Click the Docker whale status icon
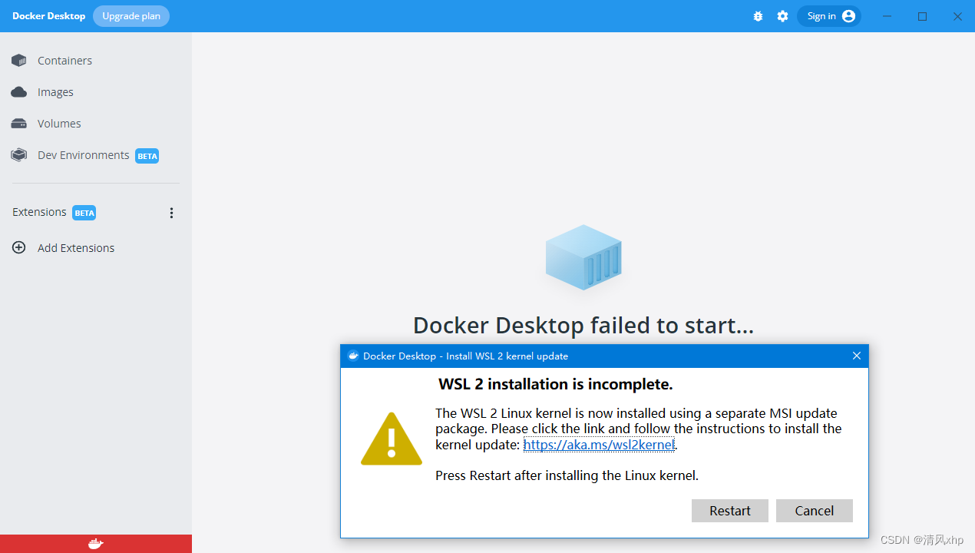The height and width of the screenshot is (553, 975). (95, 544)
